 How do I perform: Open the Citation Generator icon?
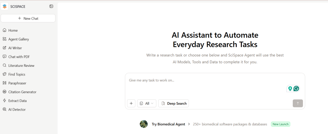point(4,92)
